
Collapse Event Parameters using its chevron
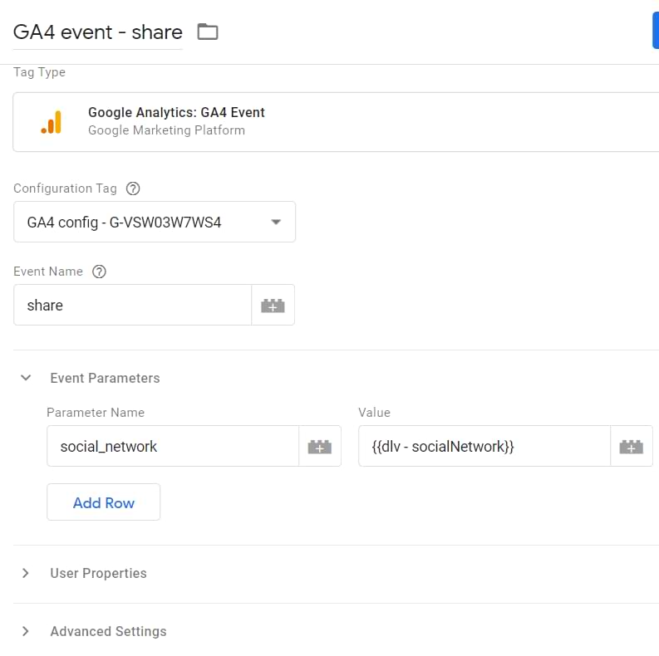pos(26,378)
